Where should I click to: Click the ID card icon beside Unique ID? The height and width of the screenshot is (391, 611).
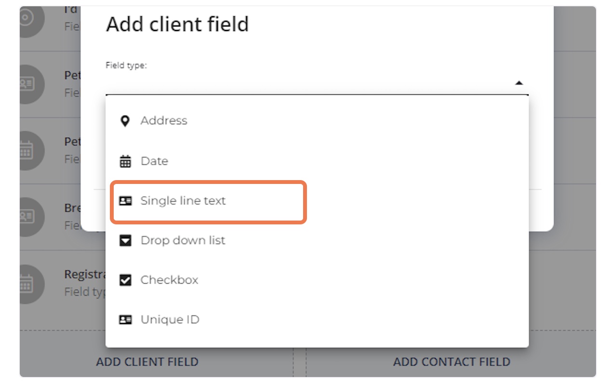click(126, 319)
